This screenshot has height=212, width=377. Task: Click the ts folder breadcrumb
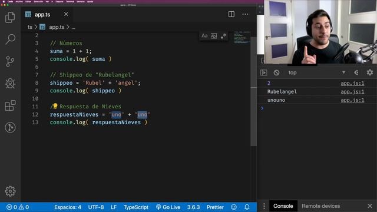coord(30,27)
